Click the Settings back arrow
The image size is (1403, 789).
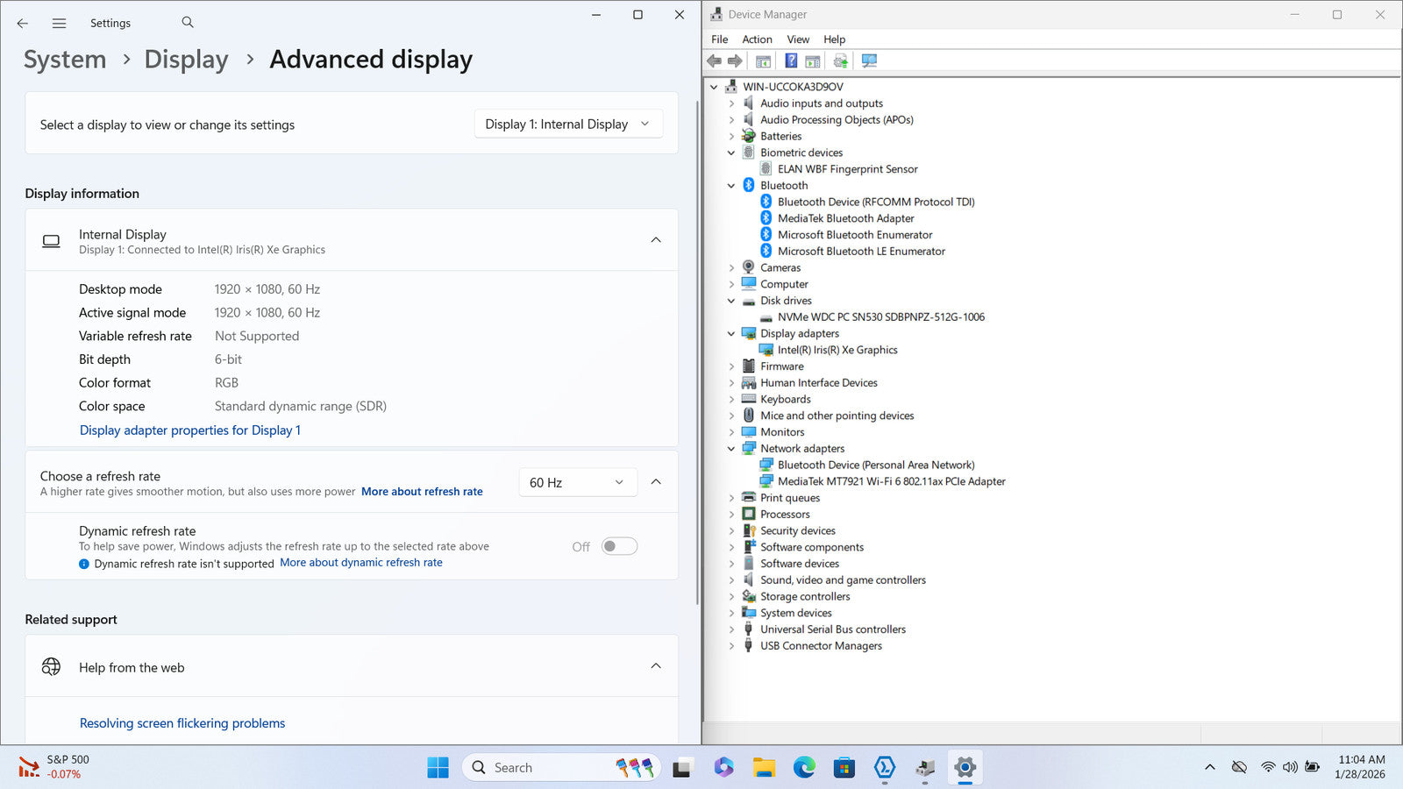point(23,24)
